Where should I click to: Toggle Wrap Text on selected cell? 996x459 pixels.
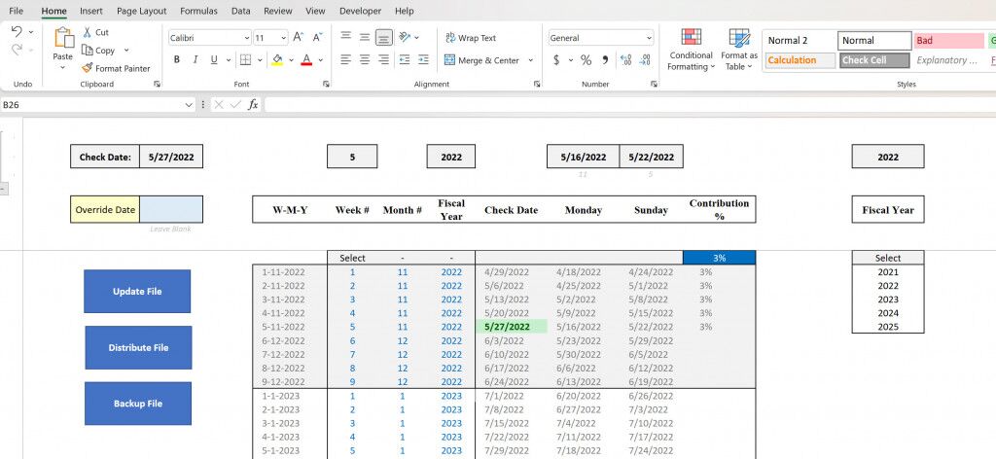(x=471, y=38)
